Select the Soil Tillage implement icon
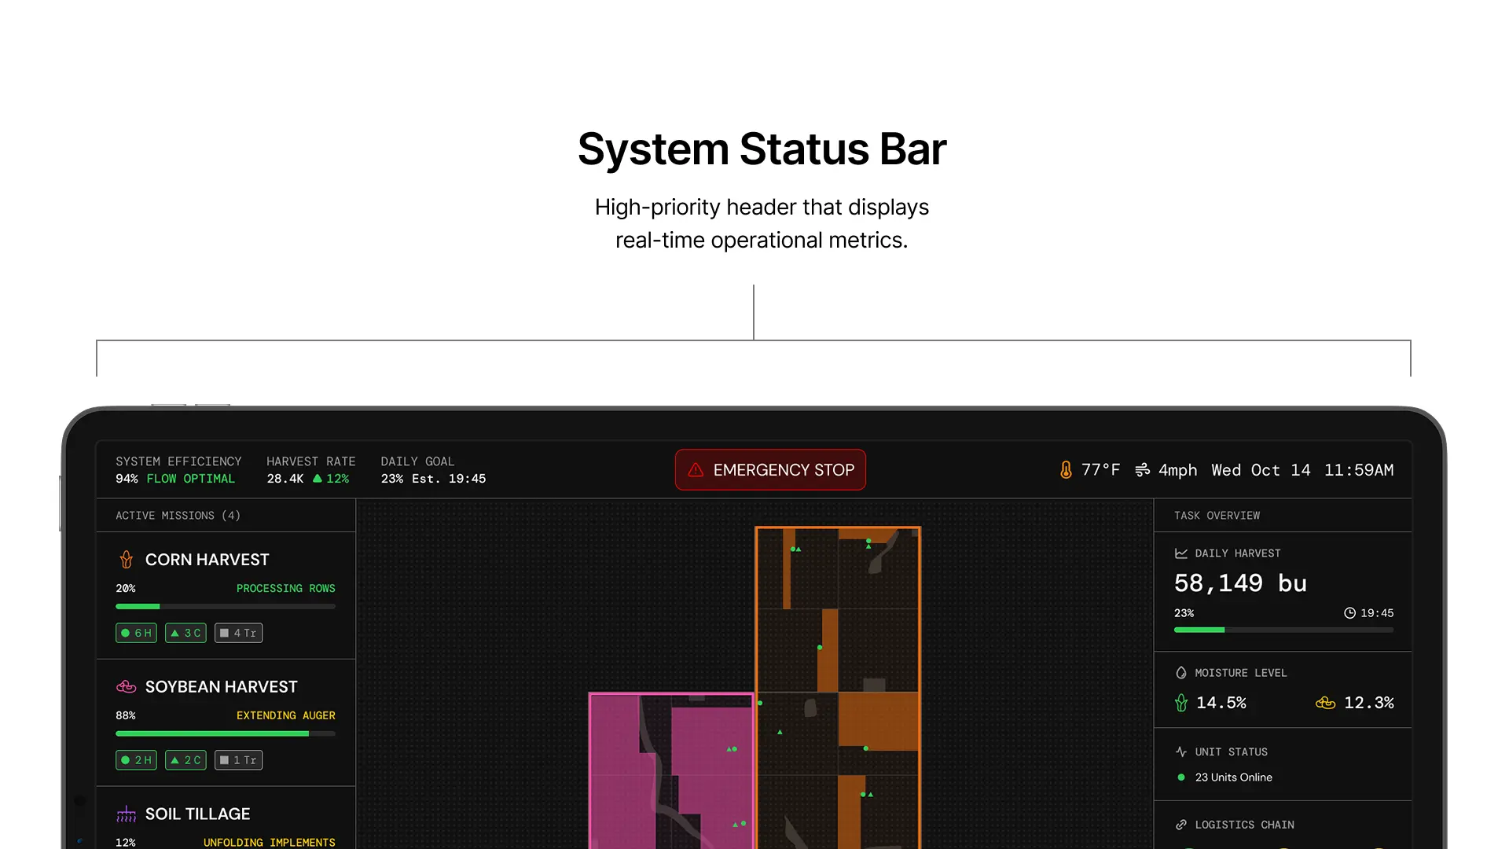 point(127,814)
